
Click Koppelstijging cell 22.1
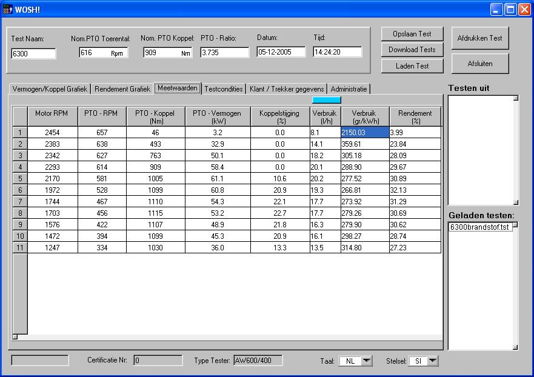[x=280, y=202]
